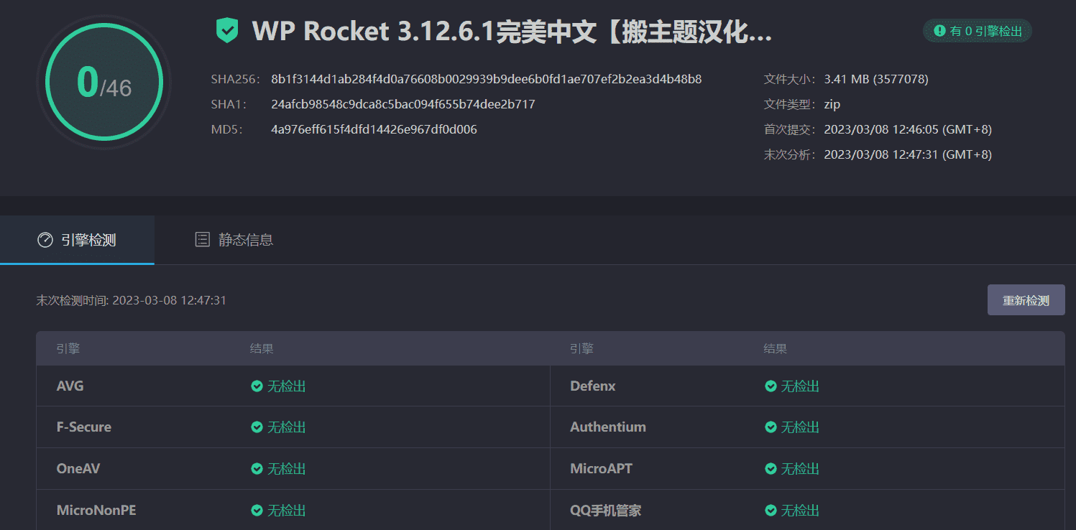Click the OneAV engine name
Screen dimensions: 1076x530
(x=78, y=469)
